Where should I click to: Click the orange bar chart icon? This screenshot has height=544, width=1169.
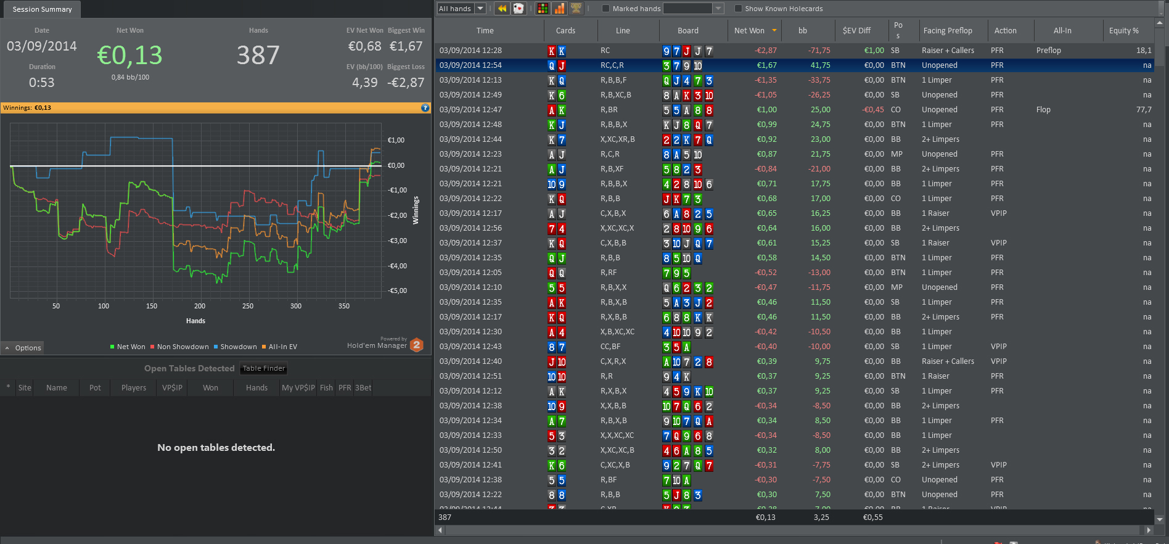point(559,8)
